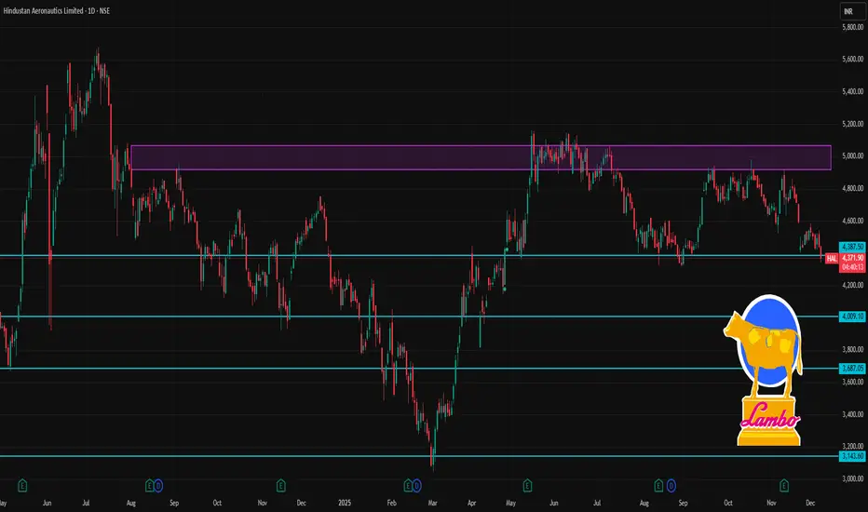Viewport: 868px width, 512px height.
Task: Open earnings E marker near Feb 2025
Action: (408, 486)
